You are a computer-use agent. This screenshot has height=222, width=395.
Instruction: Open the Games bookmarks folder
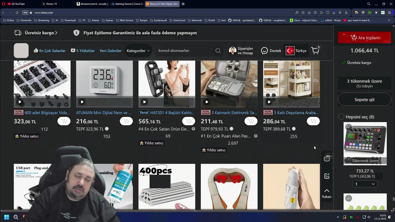[x=107, y=20]
